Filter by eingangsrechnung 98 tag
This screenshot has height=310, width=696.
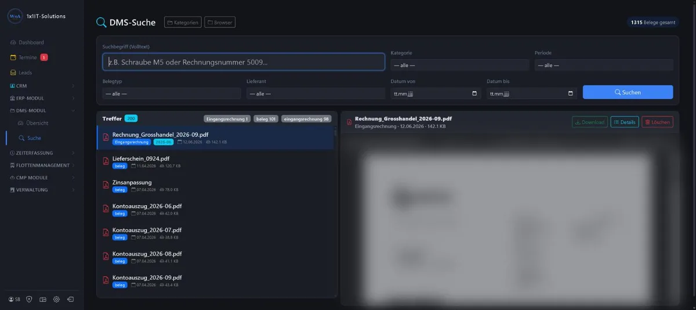(306, 118)
